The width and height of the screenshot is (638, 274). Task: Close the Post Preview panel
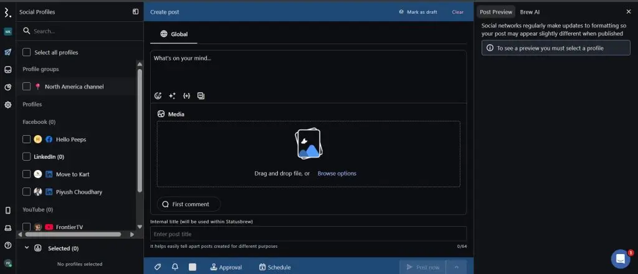tap(629, 12)
